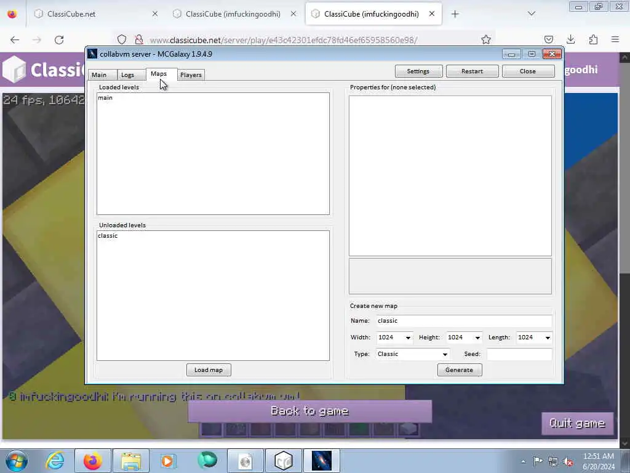Click the Generate map button
The image size is (630, 473).
tap(459, 370)
